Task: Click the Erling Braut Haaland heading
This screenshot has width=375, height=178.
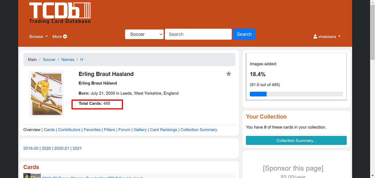Action: click(x=106, y=74)
